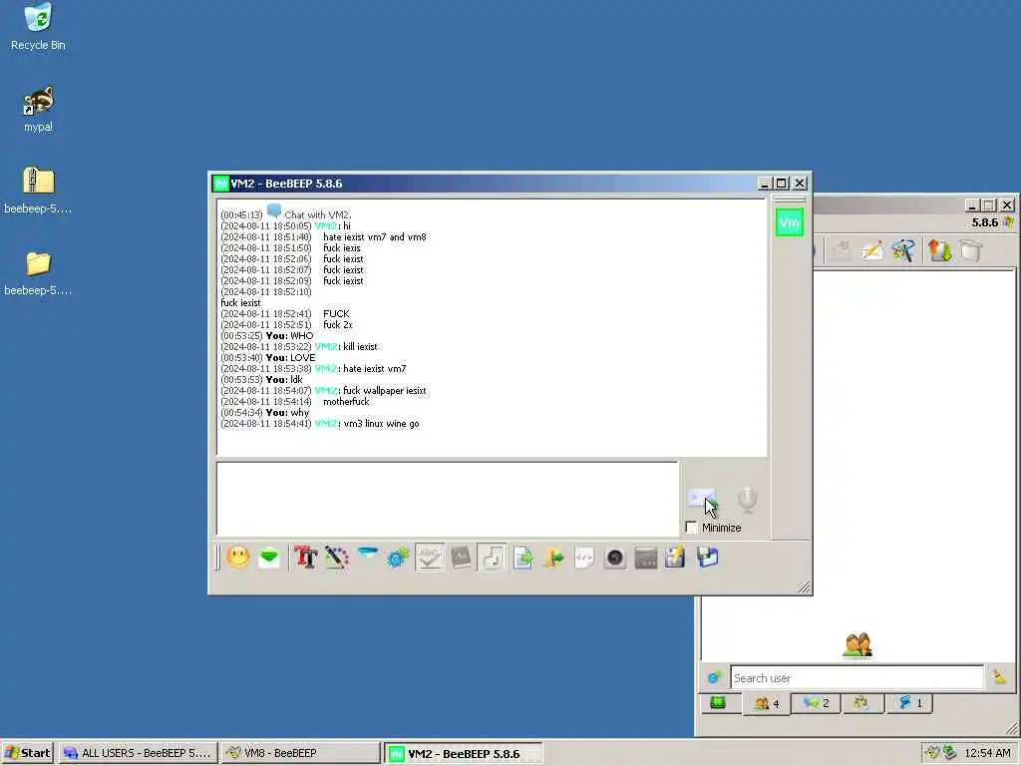Click VM2 - BeeBEEP 5.8.6 taskbar button
This screenshot has height=766, width=1021.
click(463, 754)
